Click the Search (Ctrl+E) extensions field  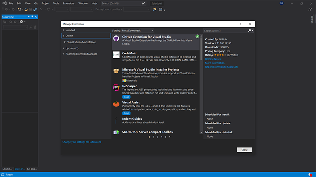[226, 31]
